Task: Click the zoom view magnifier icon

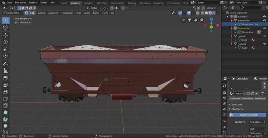Action: coord(202,20)
